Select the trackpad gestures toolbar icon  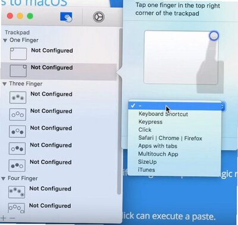[x=67, y=17]
